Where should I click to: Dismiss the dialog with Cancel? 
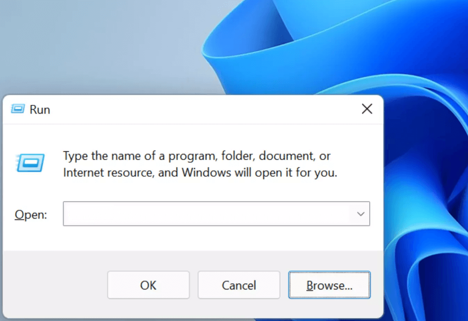[239, 285]
